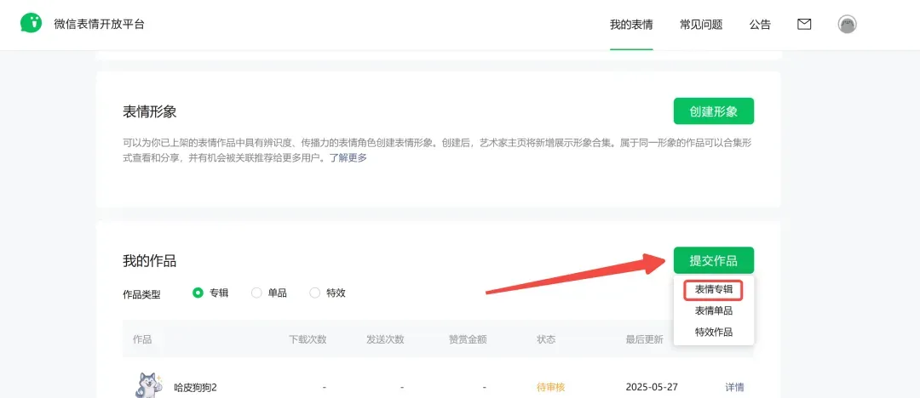Open the 常见问题 navigation tab

[701, 25]
